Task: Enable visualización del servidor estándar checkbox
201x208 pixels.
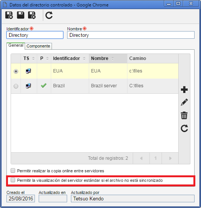Action: pyautogui.click(x=13, y=180)
